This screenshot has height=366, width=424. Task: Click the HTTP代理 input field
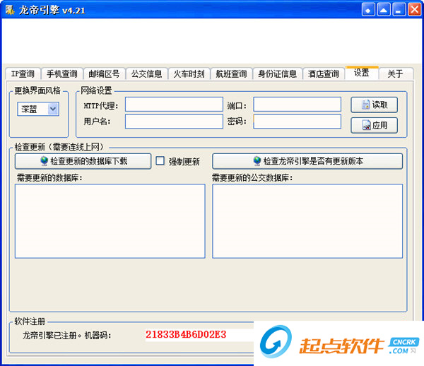tap(174, 105)
